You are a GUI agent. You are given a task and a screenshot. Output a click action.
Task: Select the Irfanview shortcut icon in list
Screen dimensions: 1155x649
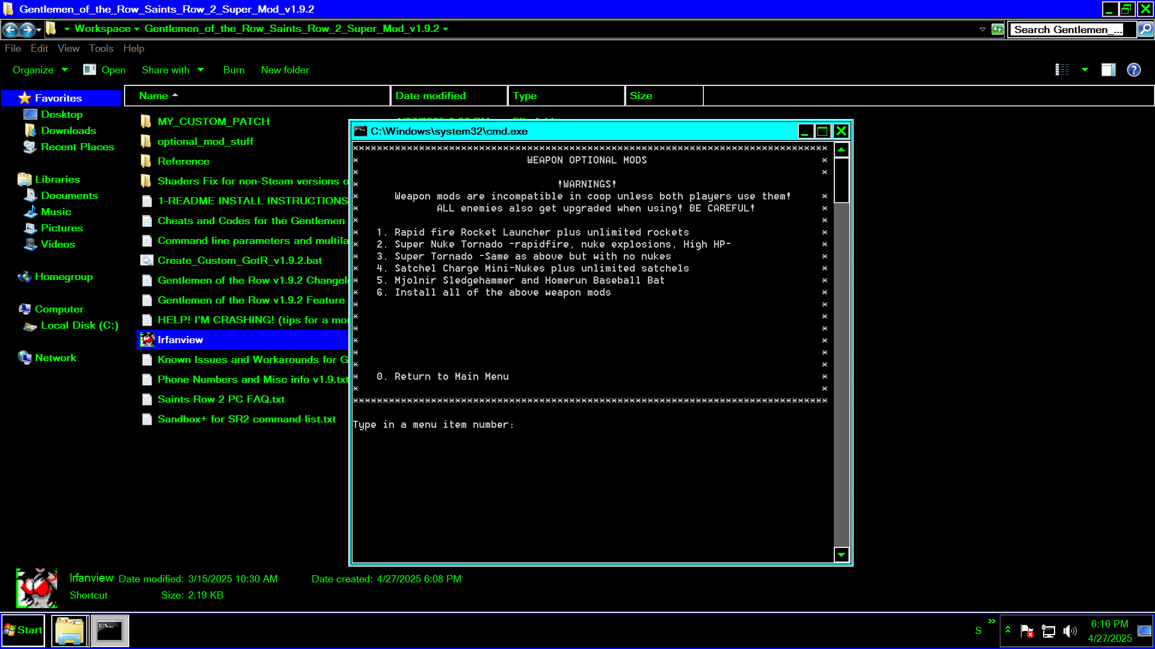[x=147, y=340]
